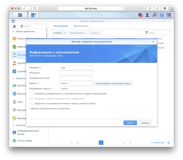Toggle display password in notification checkbox
This screenshot has height=160, width=183.
pos(31,99)
